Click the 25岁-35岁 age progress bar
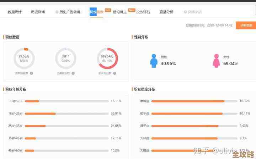 [66, 126]
